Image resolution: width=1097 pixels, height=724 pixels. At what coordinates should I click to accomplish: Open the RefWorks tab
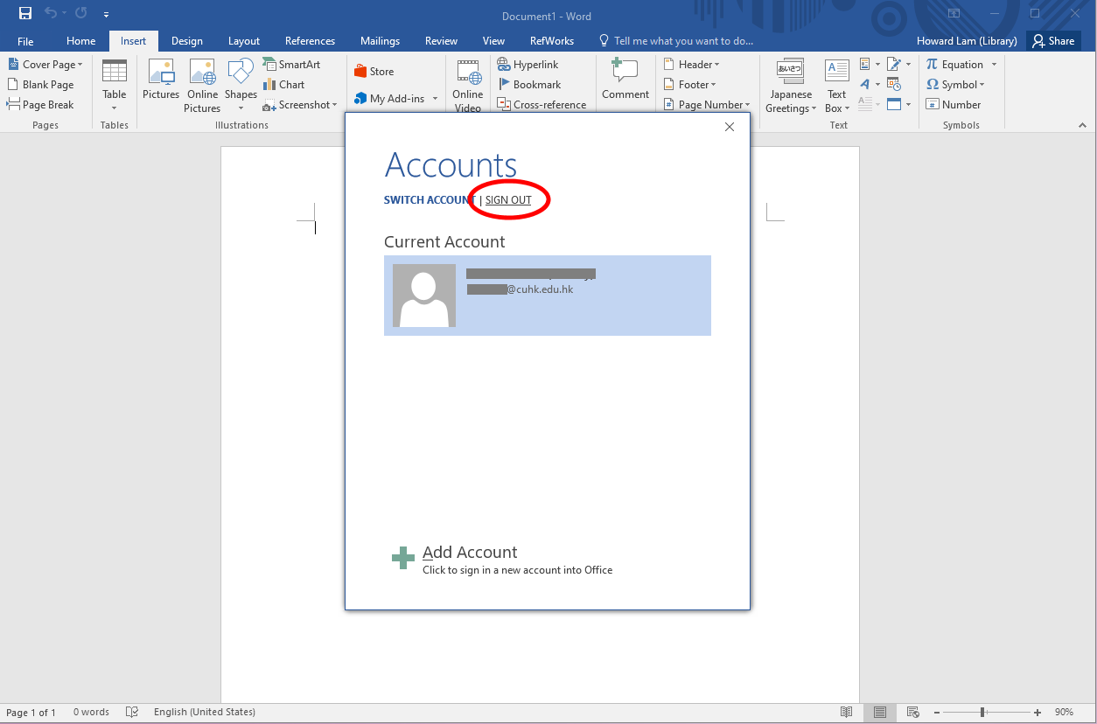click(x=552, y=41)
